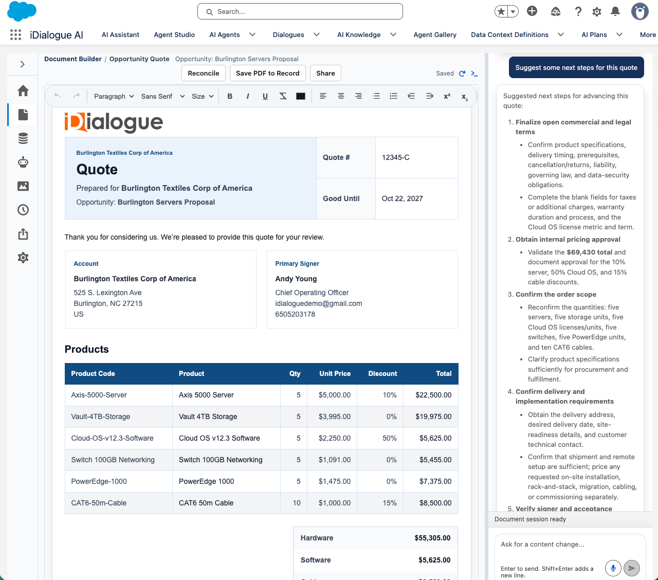Image resolution: width=658 pixels, height=580 pixels.
Task: Click the Salesforce cloud logo
Action: 22,11
